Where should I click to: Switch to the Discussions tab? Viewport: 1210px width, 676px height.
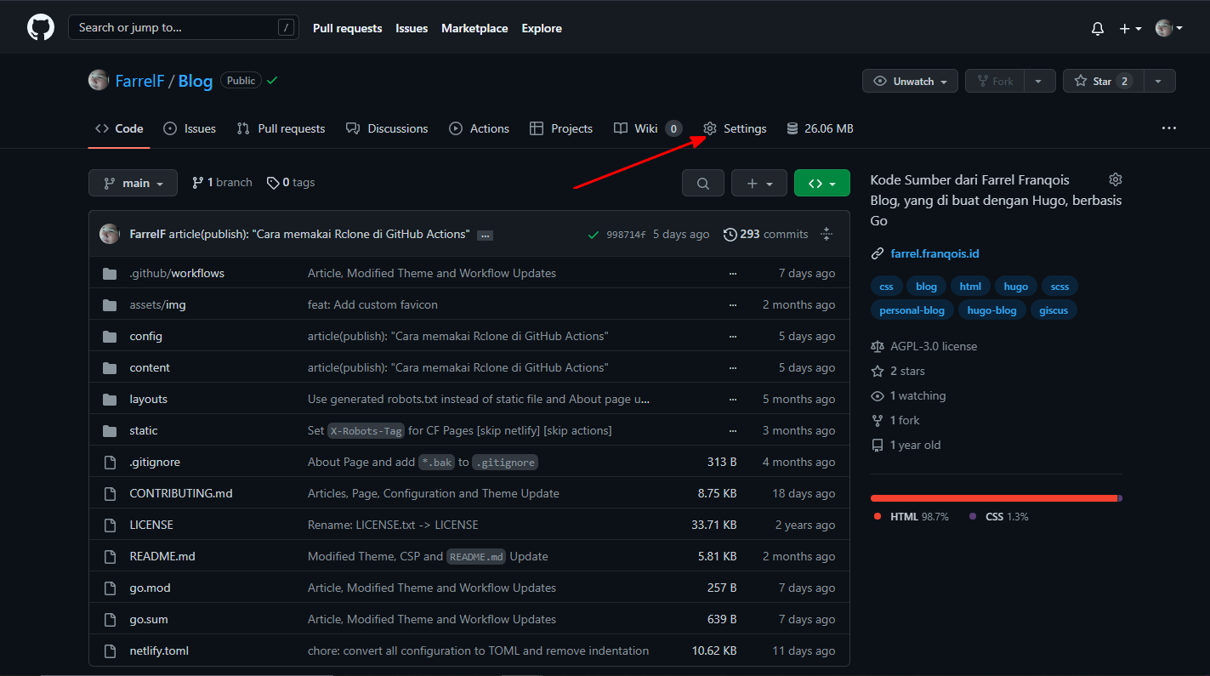click(x=387, y=128)
